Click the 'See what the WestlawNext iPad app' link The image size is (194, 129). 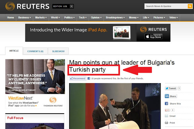(23, 104)
